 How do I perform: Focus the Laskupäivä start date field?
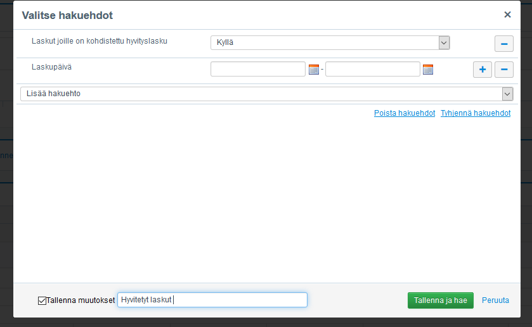[x=258, y=69]
